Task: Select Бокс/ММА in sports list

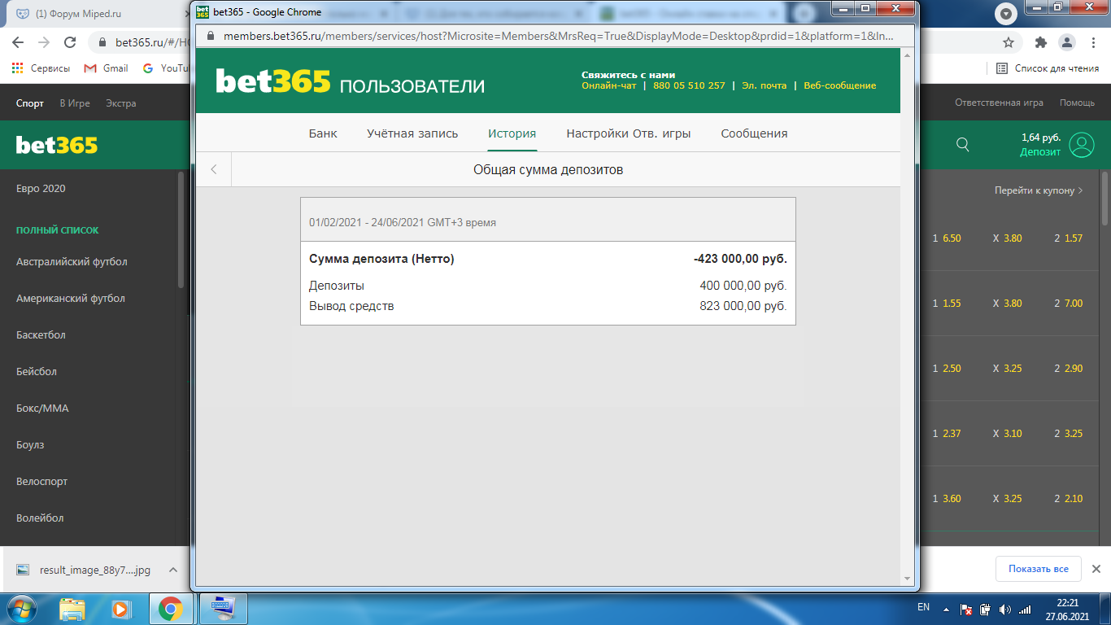Action: 42,409
